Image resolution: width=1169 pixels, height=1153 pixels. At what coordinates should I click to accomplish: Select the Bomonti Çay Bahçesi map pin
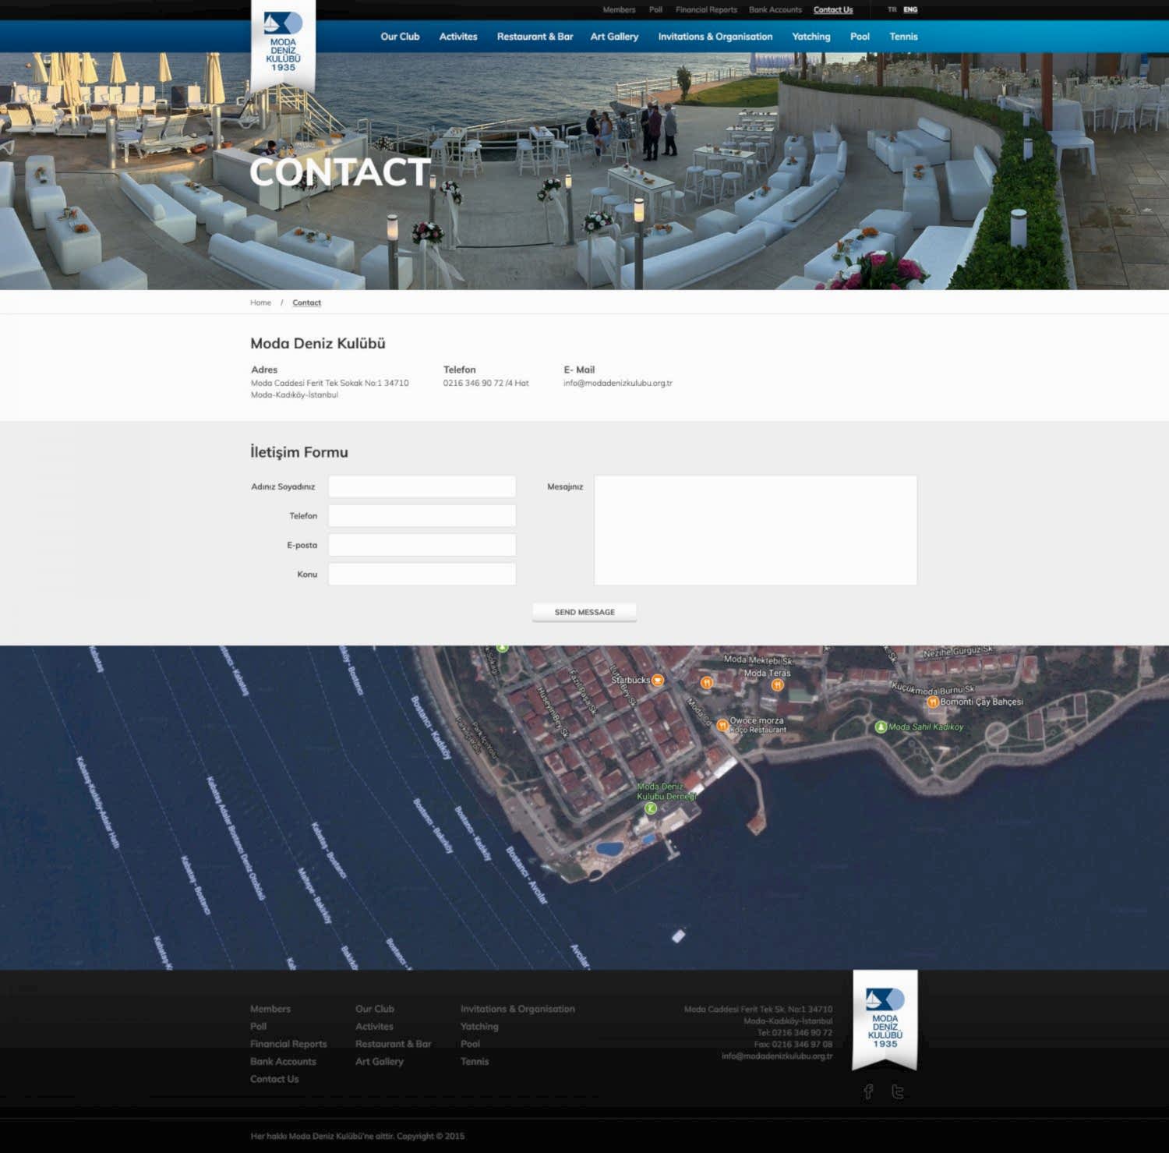click(x=932, y=702)
